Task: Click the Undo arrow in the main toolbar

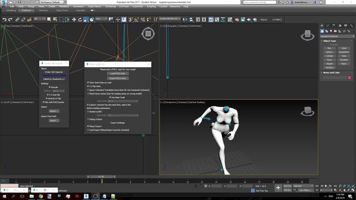Action: [x=4, y=20]
